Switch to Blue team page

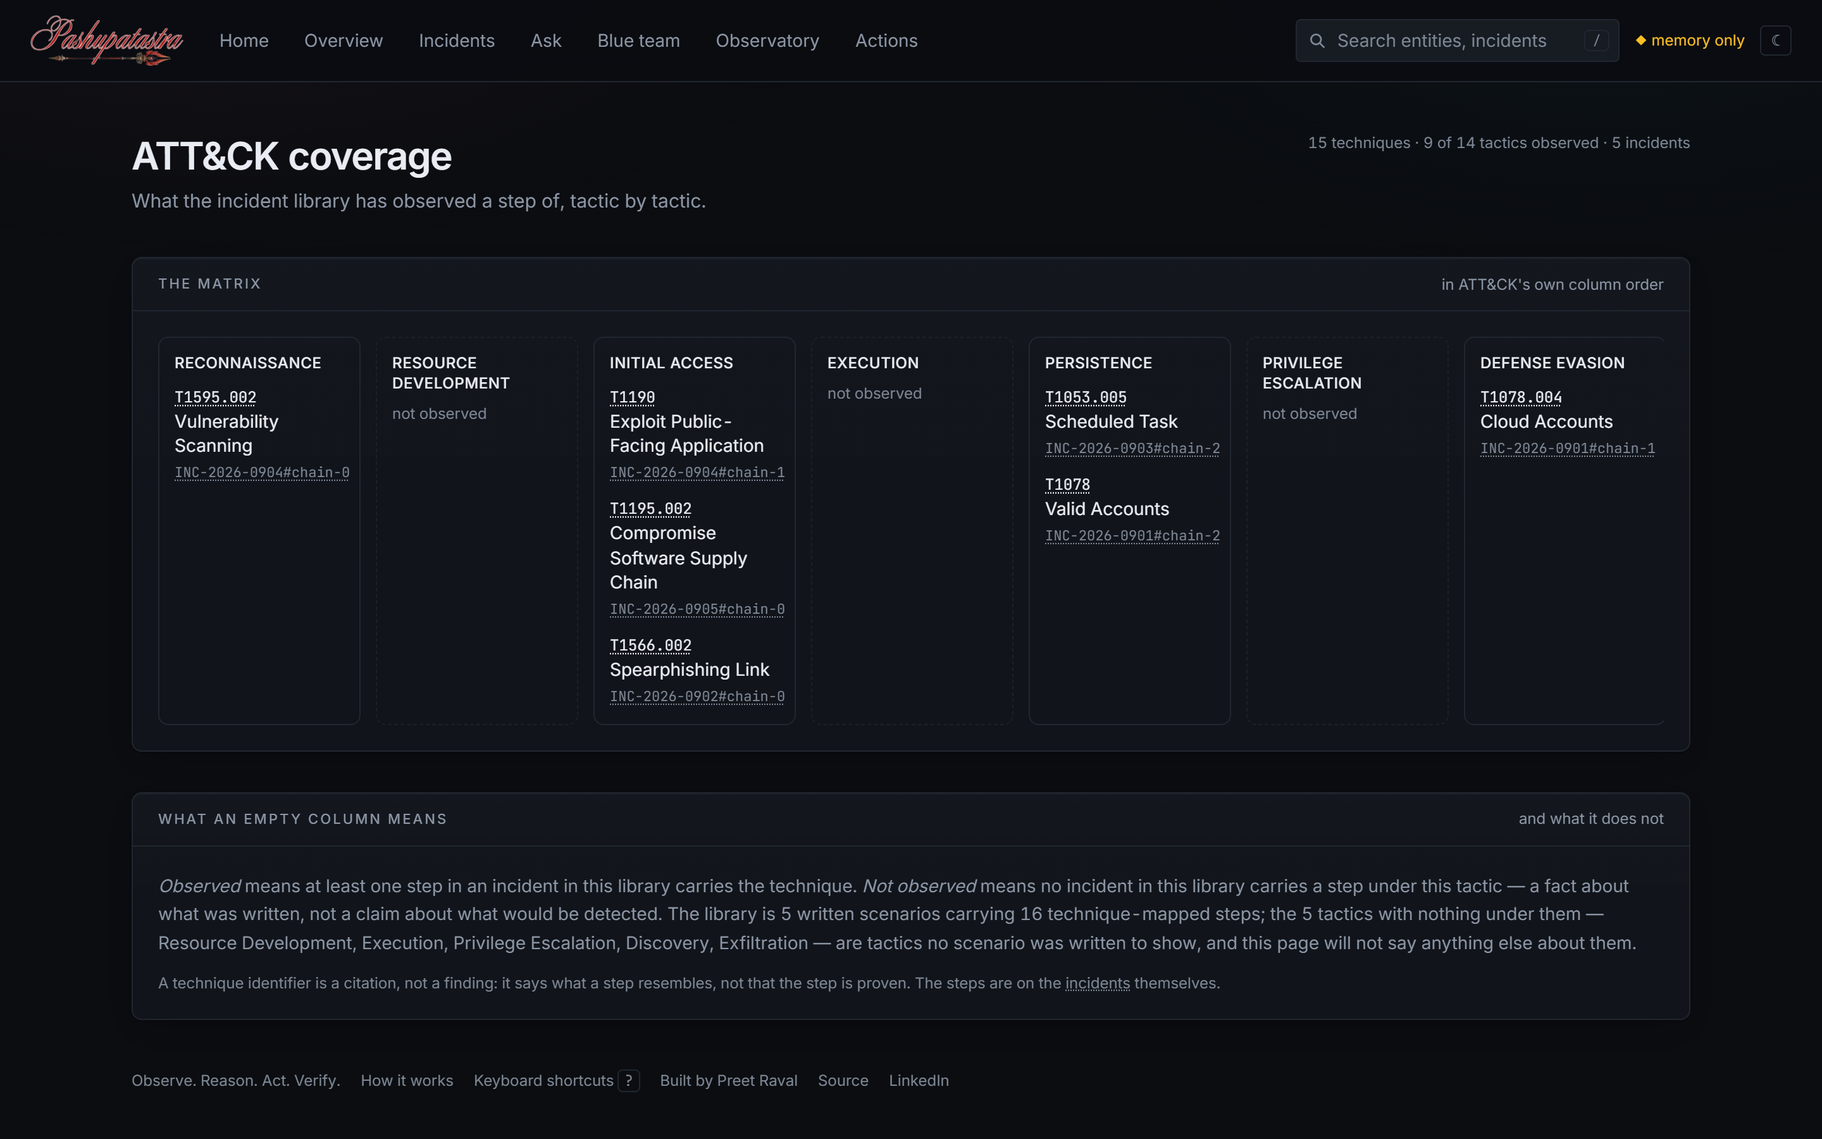tap(638, 40)
